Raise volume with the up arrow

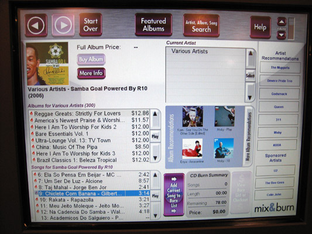coord(282,22)
